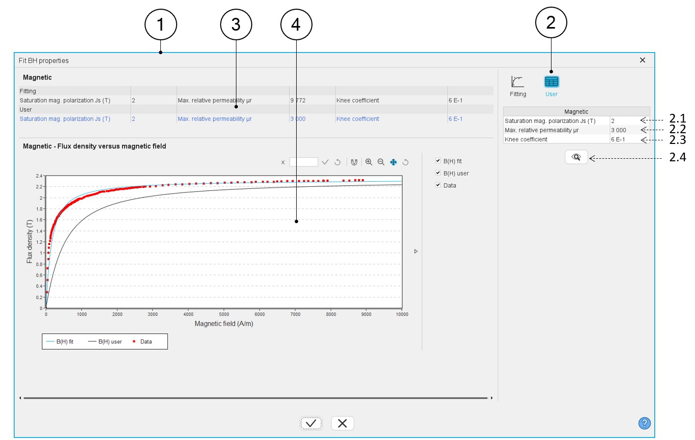Confirm dialog with the checkmark button
The image size is (695, 440).
tap(311, 423)
